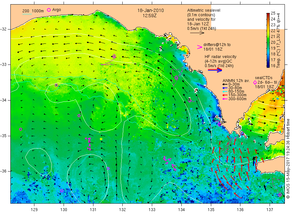Click the HF radar velocity label
This screenshot has height=214, width=292.
(x=221, y=57)
